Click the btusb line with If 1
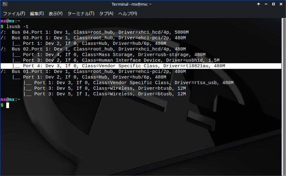The height and width of the screenshot is (176, 286). (104, 94)
